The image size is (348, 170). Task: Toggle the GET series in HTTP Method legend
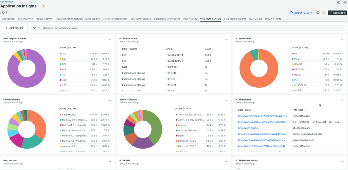click(x=296, y=54)
